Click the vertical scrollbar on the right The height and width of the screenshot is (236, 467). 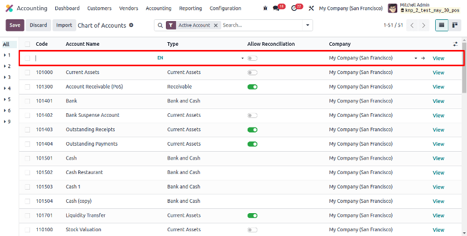(x=464, y=67)
